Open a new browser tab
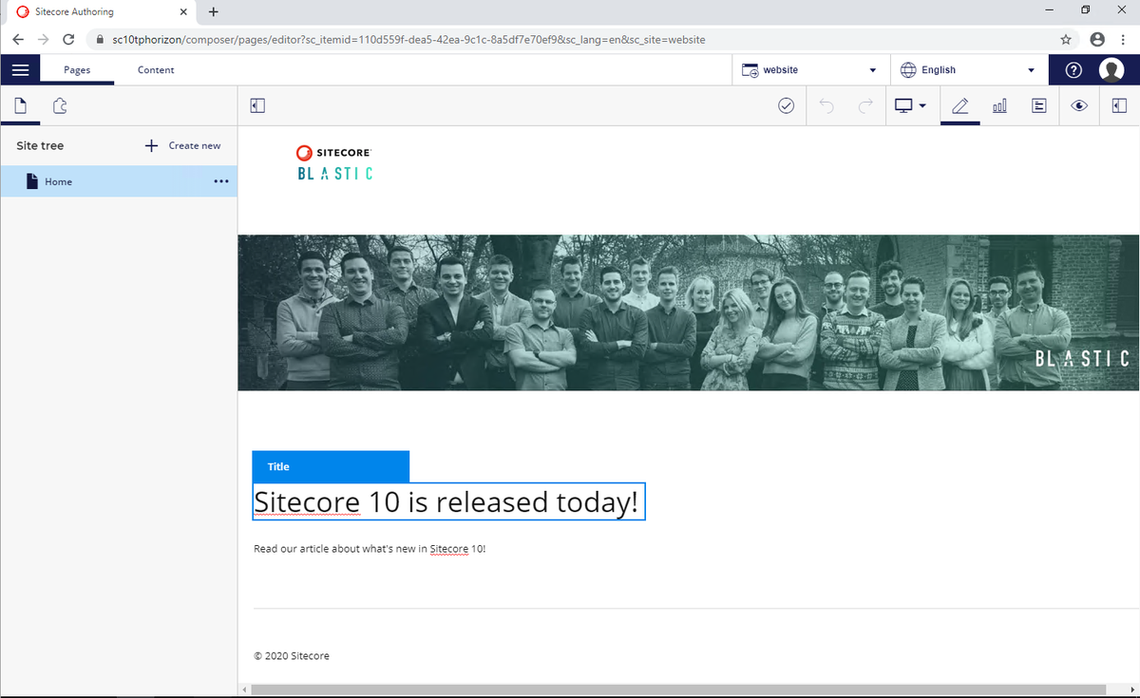 213,12
